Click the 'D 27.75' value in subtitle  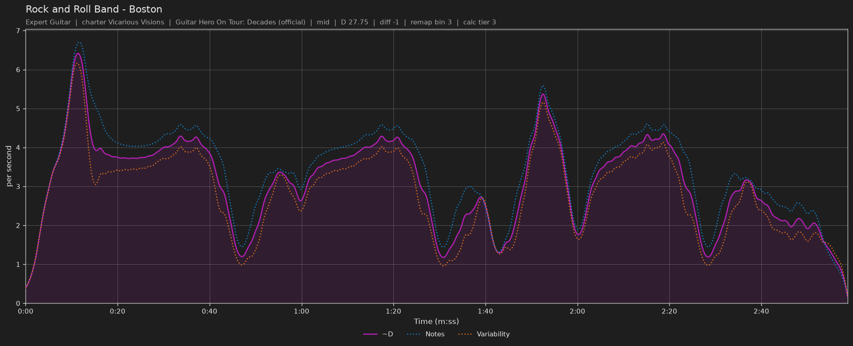pos(355,22)
